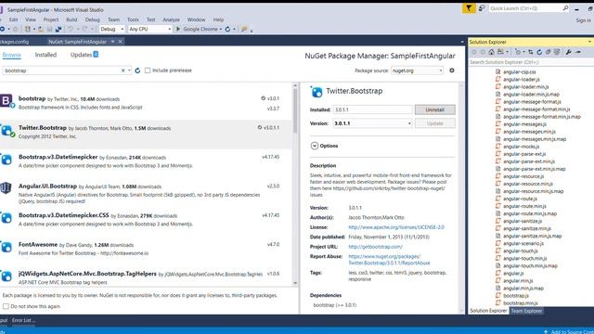Screen dimensions: 594x334
Task: Open the Apache license link
Action: [x=396, y=227]
